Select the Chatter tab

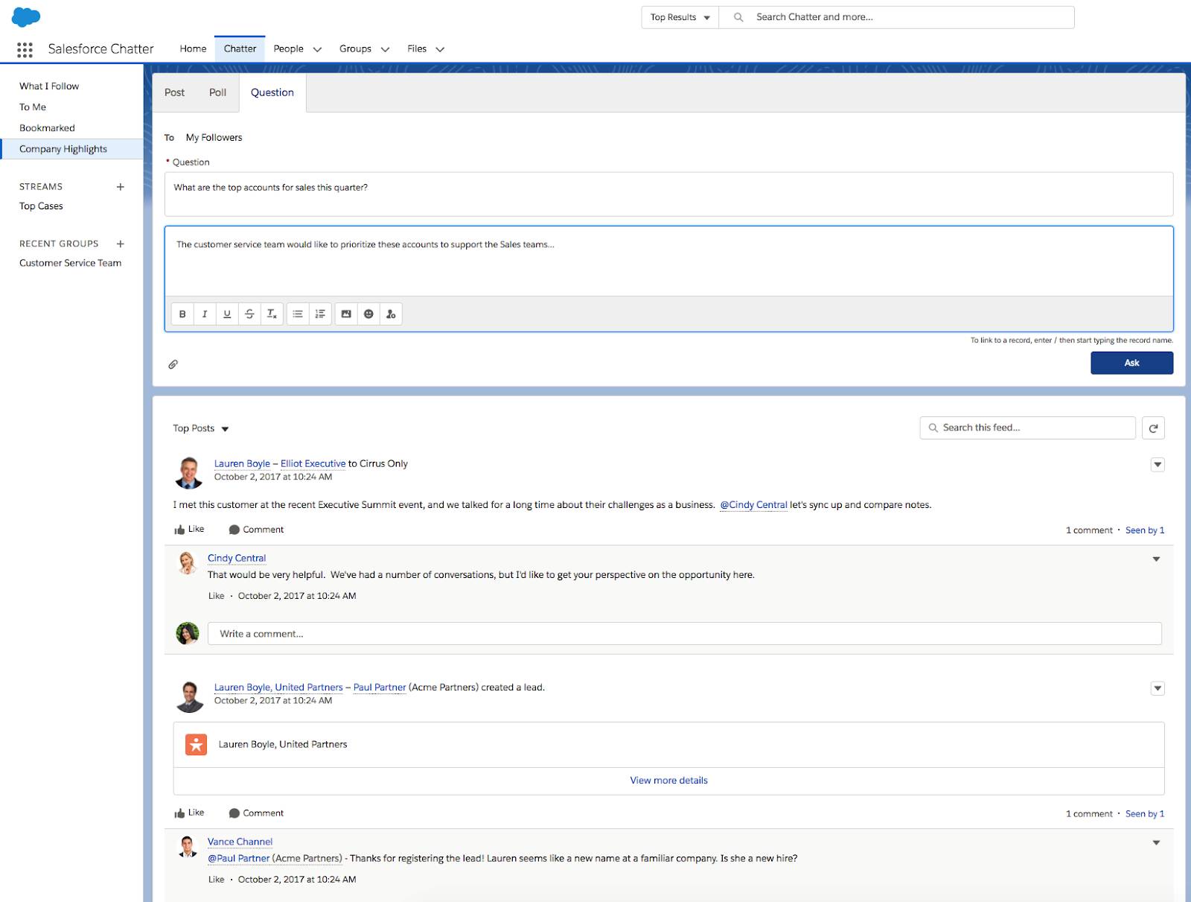point(240,49)
